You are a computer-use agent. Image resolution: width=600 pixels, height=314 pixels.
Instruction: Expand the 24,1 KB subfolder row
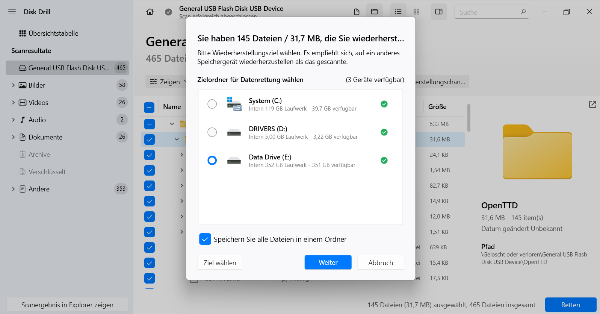pyautogui.click(x=181, y=155)
